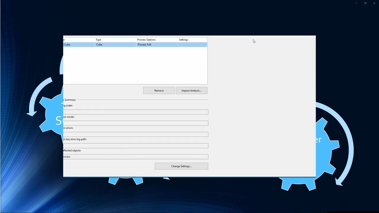379x213 pixels.
Task: Focus the affected objects field
Action: pyautogui.click(x=136, y=157)
